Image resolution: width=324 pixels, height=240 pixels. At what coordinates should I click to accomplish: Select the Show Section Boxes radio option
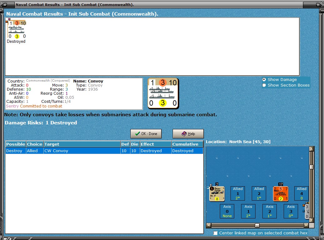coord(264,85)
